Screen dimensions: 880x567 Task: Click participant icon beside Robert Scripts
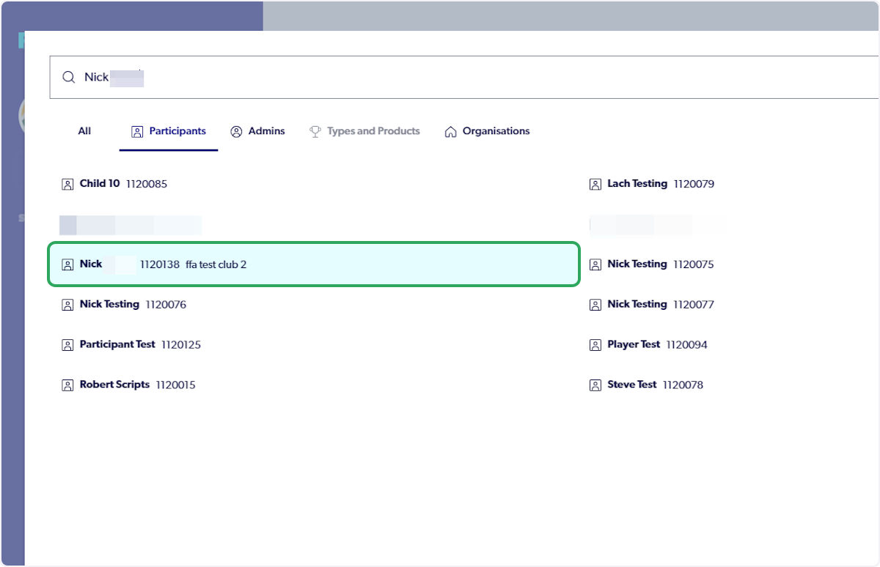coord(67,385)
